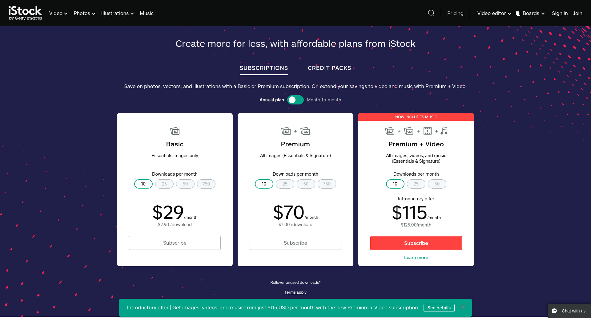Click the iStock by Getty Images logo
Image resolution: width=591 pixels, height=318 pixels.
click(25, 13)
